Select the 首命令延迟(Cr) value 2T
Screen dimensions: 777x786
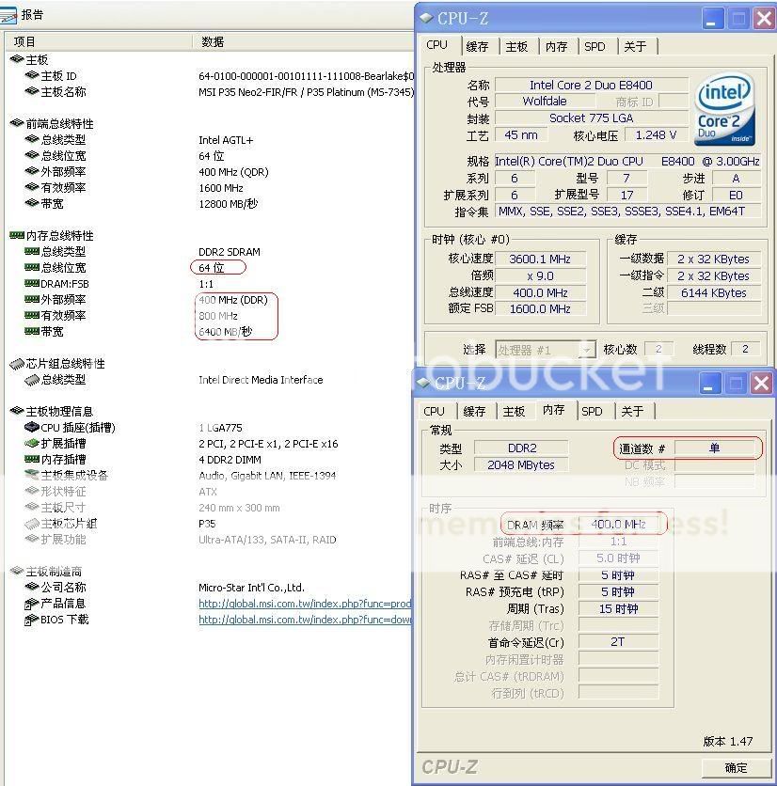click(618, 641)
